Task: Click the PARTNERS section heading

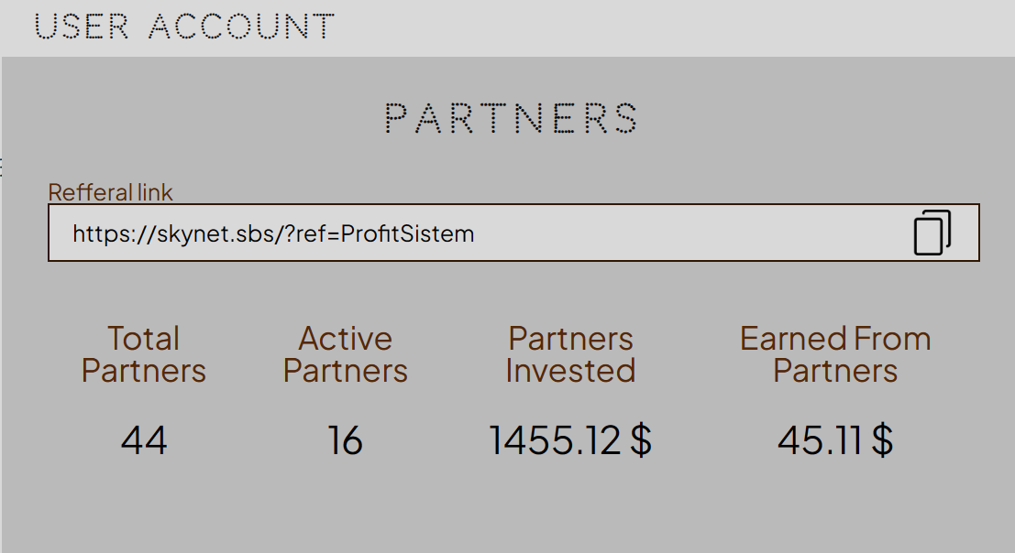Action: point(511,119)
